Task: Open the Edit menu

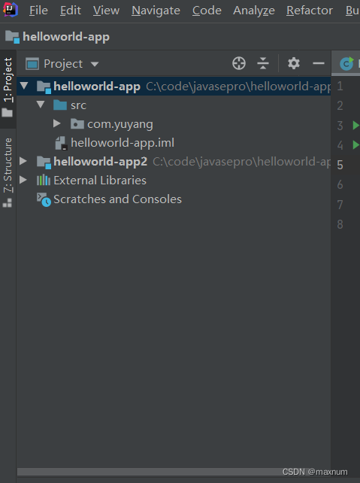Action: [x=71, y=11]
